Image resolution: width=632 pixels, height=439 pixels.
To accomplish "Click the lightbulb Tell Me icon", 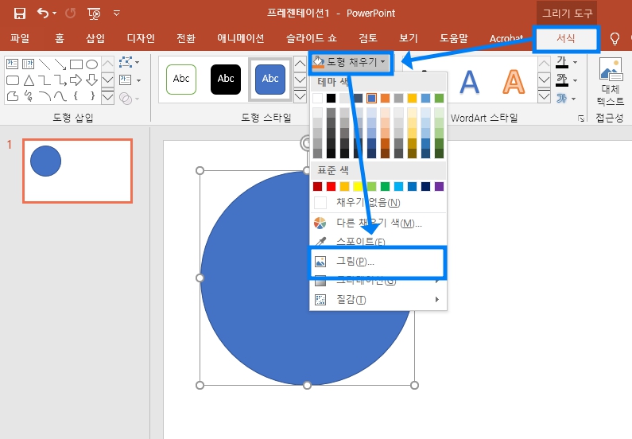I will click(615, 39).
